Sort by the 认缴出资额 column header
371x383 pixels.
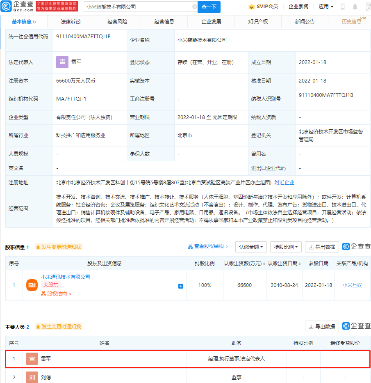244,264
